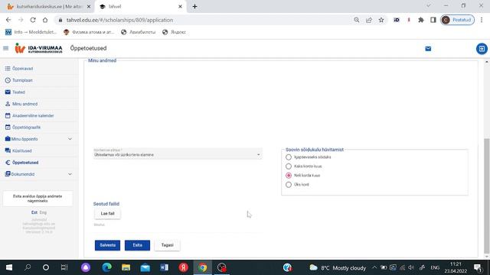Image resolution: width=490 pixels, height=275 pixels.
Task: Click the 'Lae fail' upload button
Action: (107, 214)
